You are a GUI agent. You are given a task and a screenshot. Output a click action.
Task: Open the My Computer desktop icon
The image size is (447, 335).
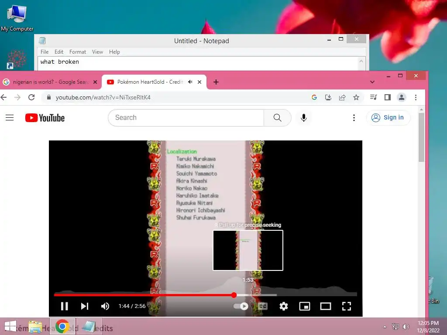(17, 18)
